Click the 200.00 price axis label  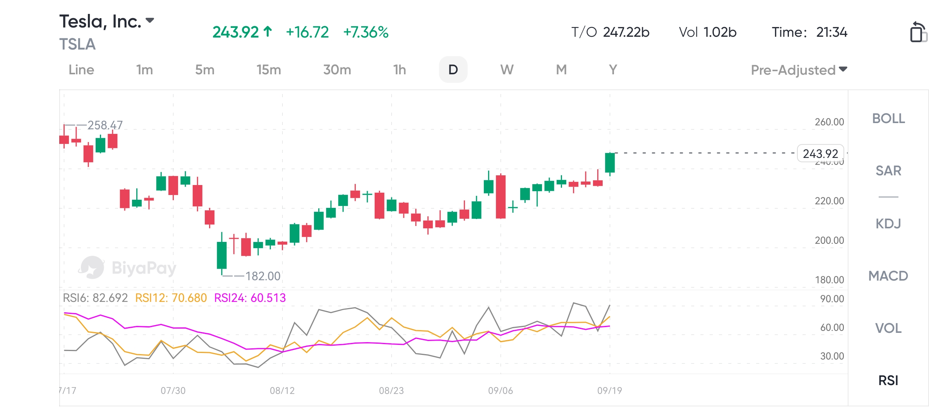(x=829, y=240)
